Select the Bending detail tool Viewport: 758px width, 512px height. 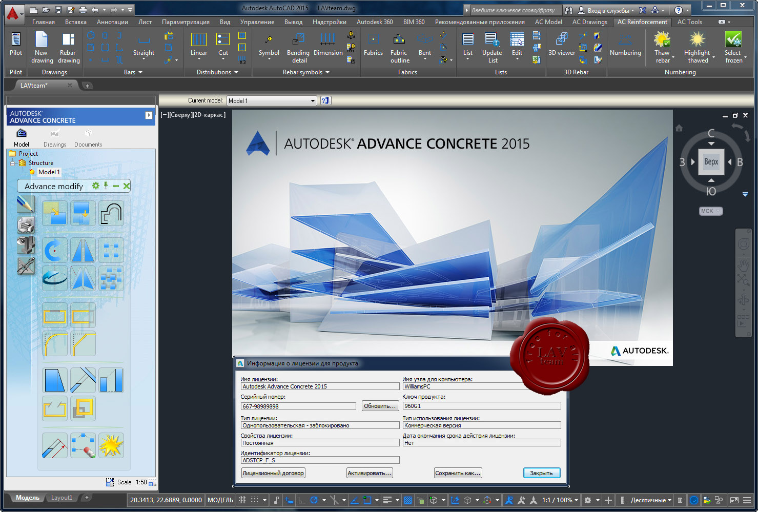point(298,47)
